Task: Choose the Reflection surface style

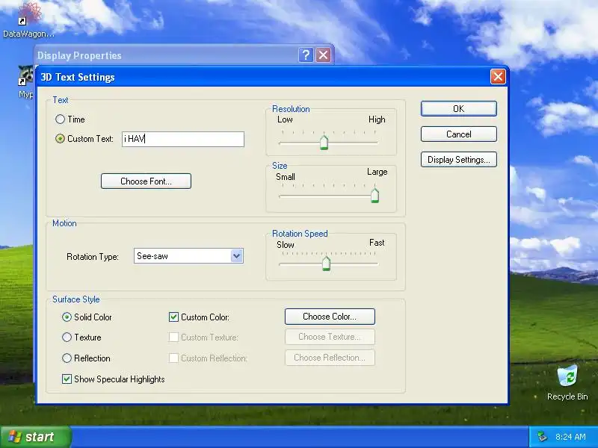Action: 67,358
